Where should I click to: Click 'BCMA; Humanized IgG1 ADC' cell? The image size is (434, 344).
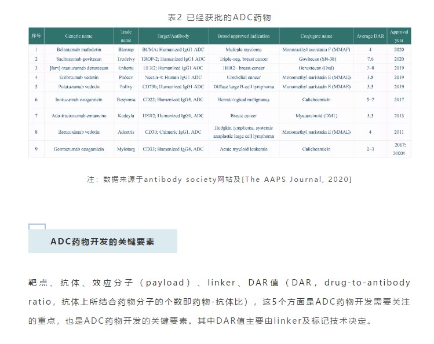pos(173,49)
